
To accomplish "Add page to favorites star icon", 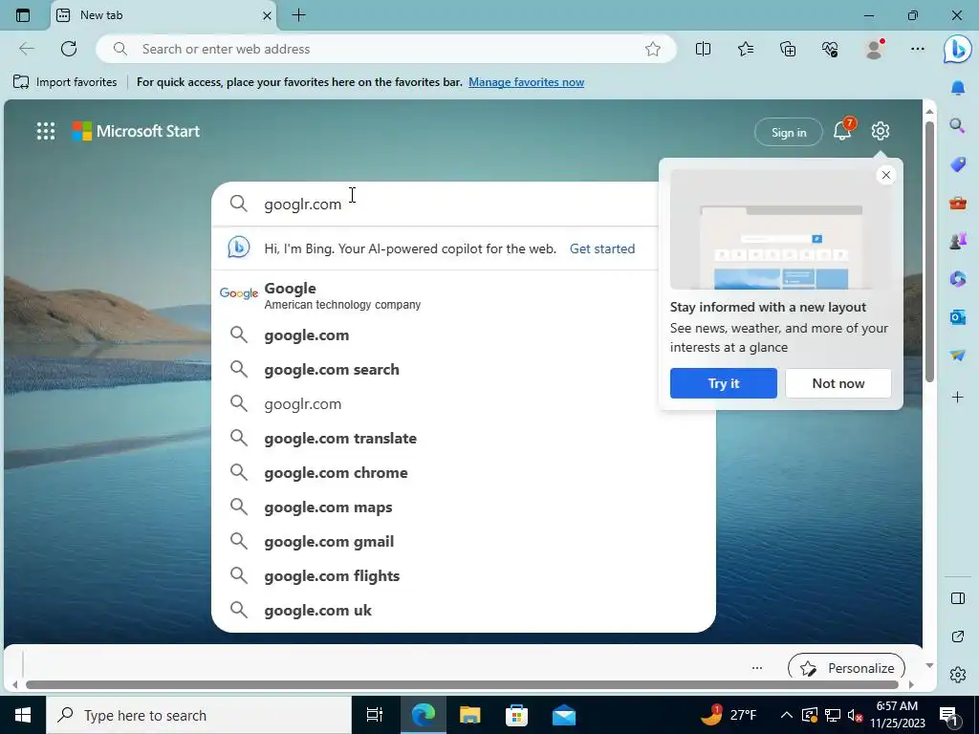I will (x=652, y=49).
